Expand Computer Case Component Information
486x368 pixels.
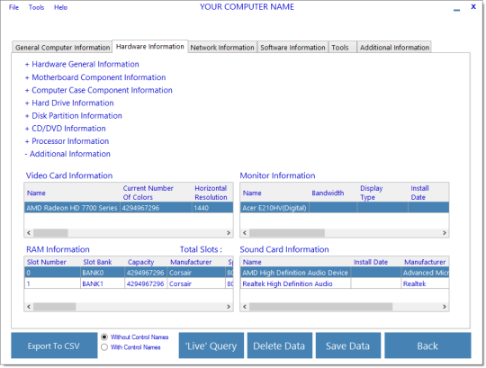pyautogui.click(x=99, y=90)
